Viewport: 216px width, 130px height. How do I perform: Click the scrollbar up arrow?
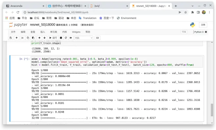[212, 42]
